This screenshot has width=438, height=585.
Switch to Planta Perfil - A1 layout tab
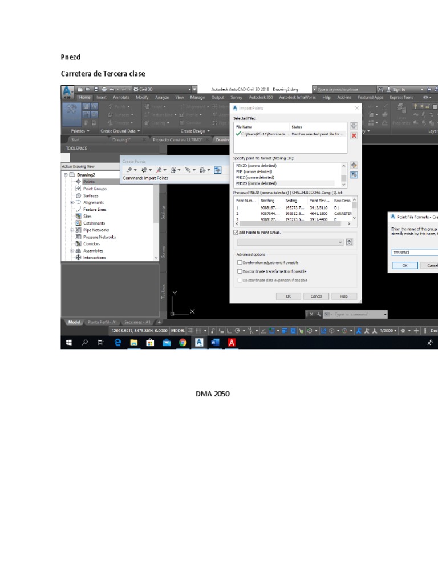102,322
